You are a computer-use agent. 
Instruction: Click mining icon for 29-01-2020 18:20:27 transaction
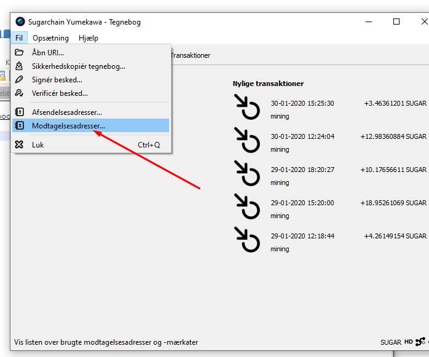[247, 173]
